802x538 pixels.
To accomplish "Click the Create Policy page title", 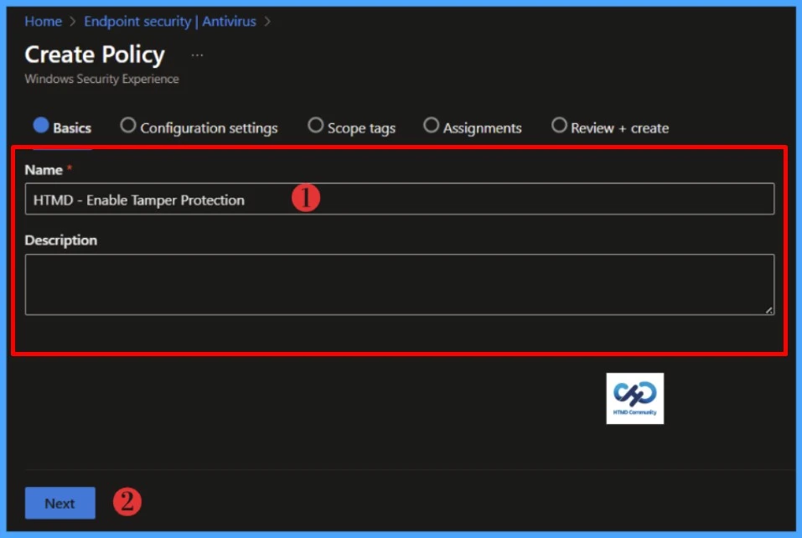I will (95, 55).
